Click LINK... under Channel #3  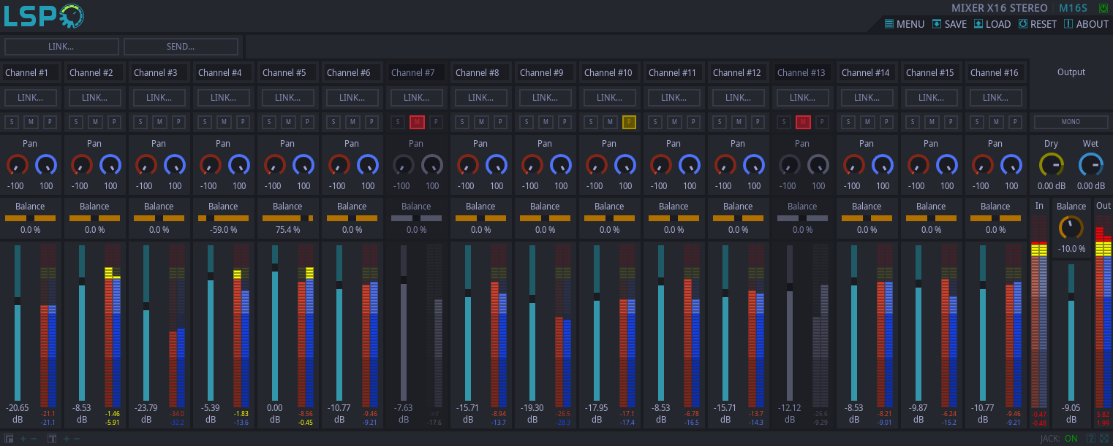click(x=159, y=98)
